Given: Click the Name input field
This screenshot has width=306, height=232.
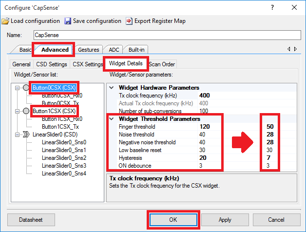Looking at the screenshot, I should coord(167,35).
